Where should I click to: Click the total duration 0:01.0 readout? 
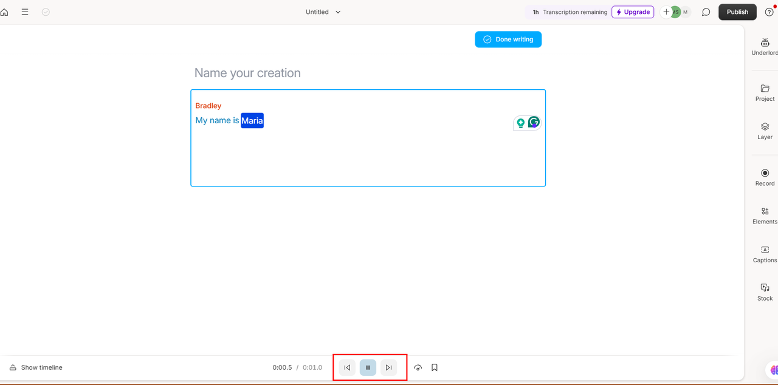pyautogui.click(x=312, y=367)
